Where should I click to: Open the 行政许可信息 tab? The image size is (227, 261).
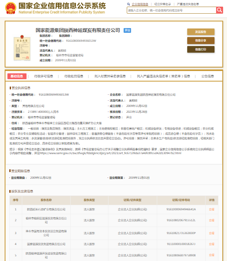tap(44, 76)
